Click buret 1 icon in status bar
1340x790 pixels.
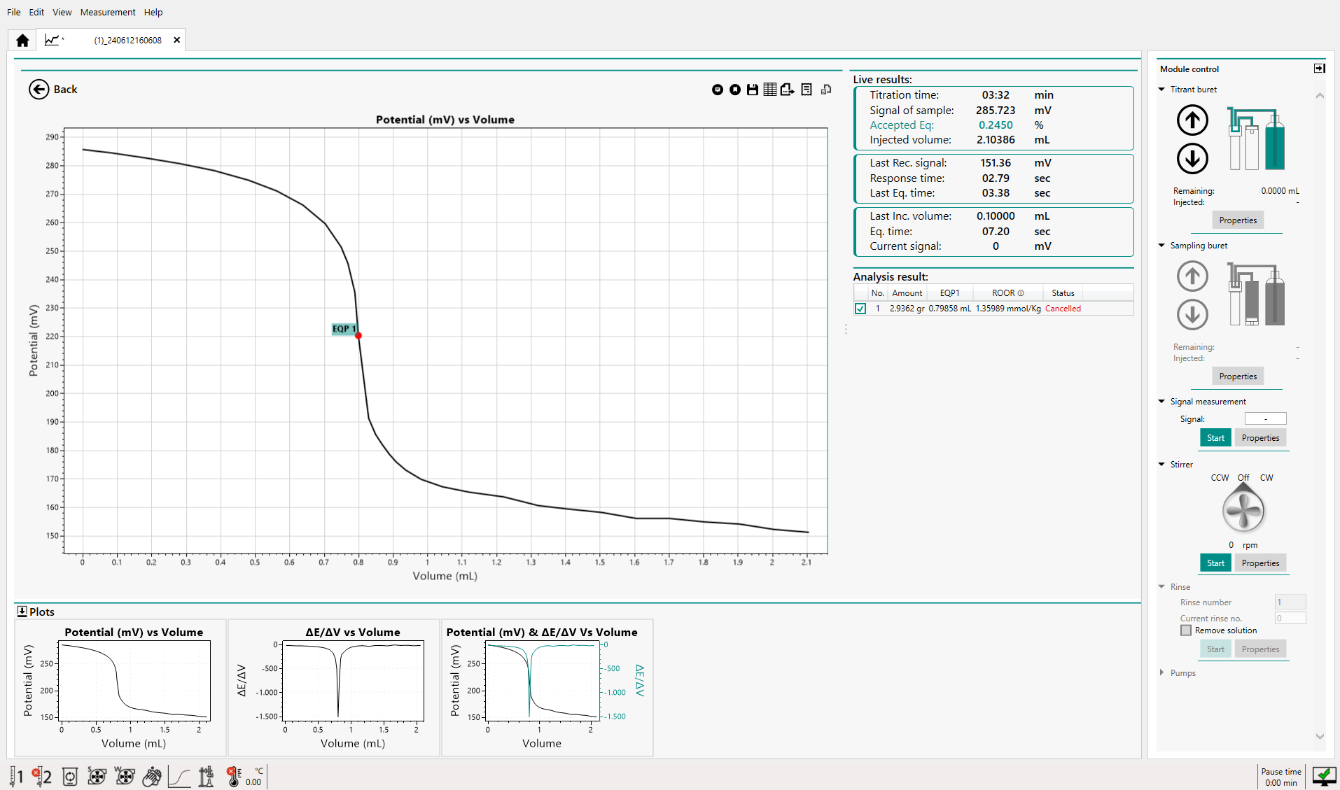pyautogui.click(x=15, y=777)
